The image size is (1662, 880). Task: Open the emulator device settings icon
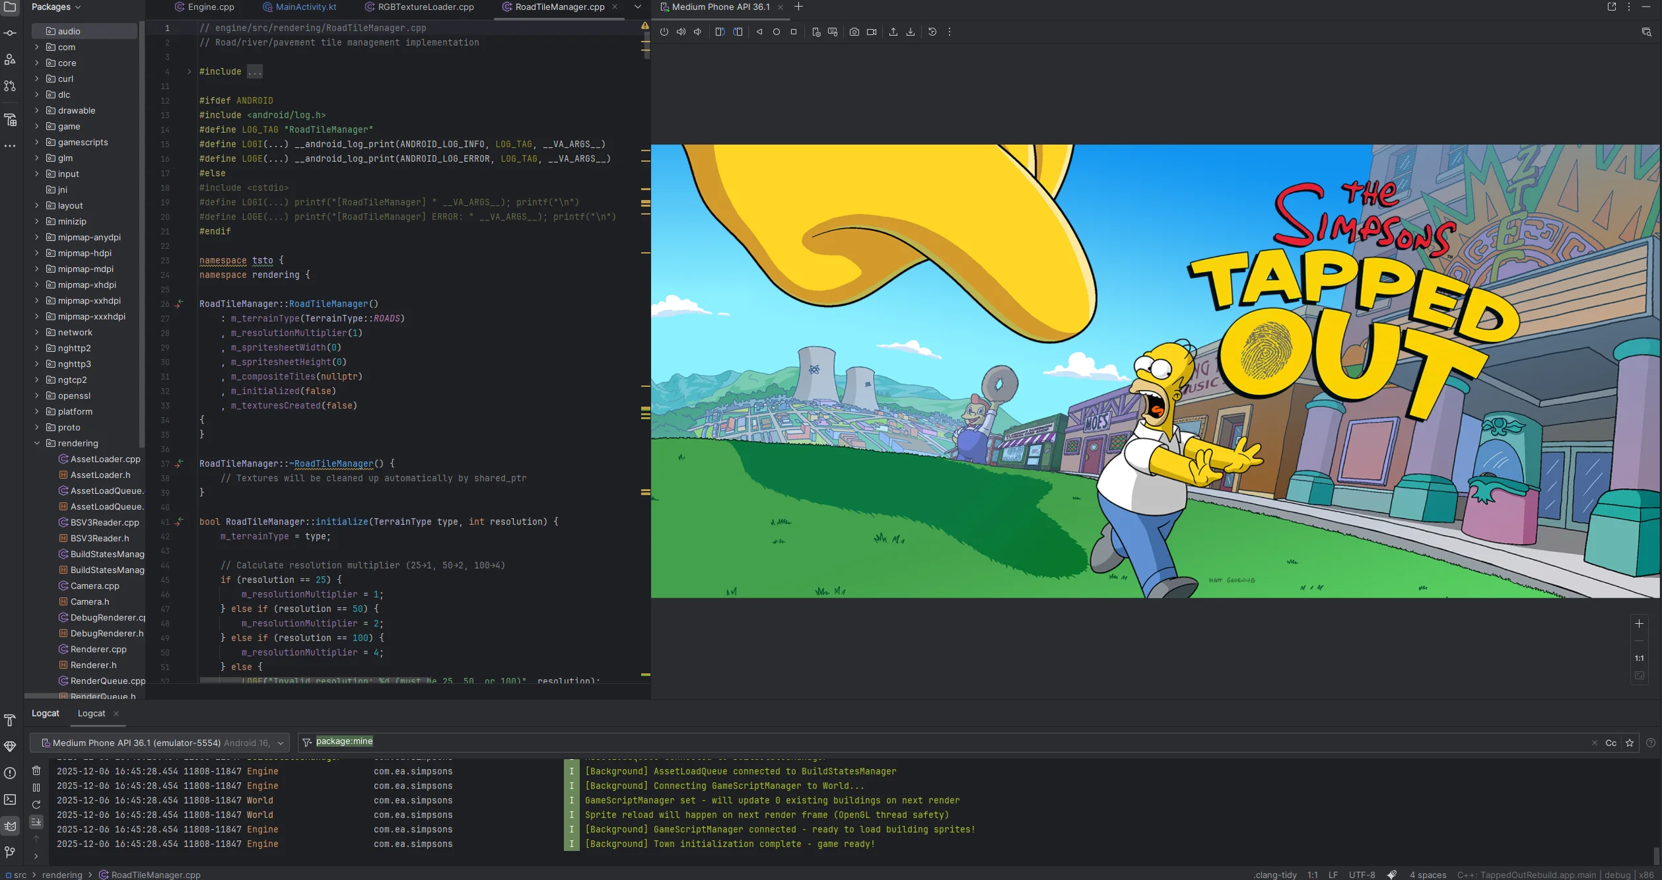[816, 32]
